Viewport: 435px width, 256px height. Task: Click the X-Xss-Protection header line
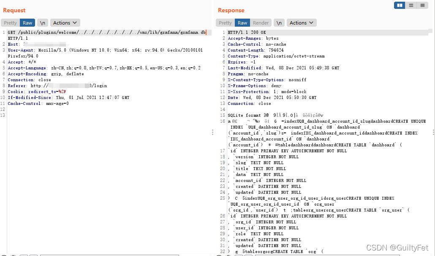267,92
